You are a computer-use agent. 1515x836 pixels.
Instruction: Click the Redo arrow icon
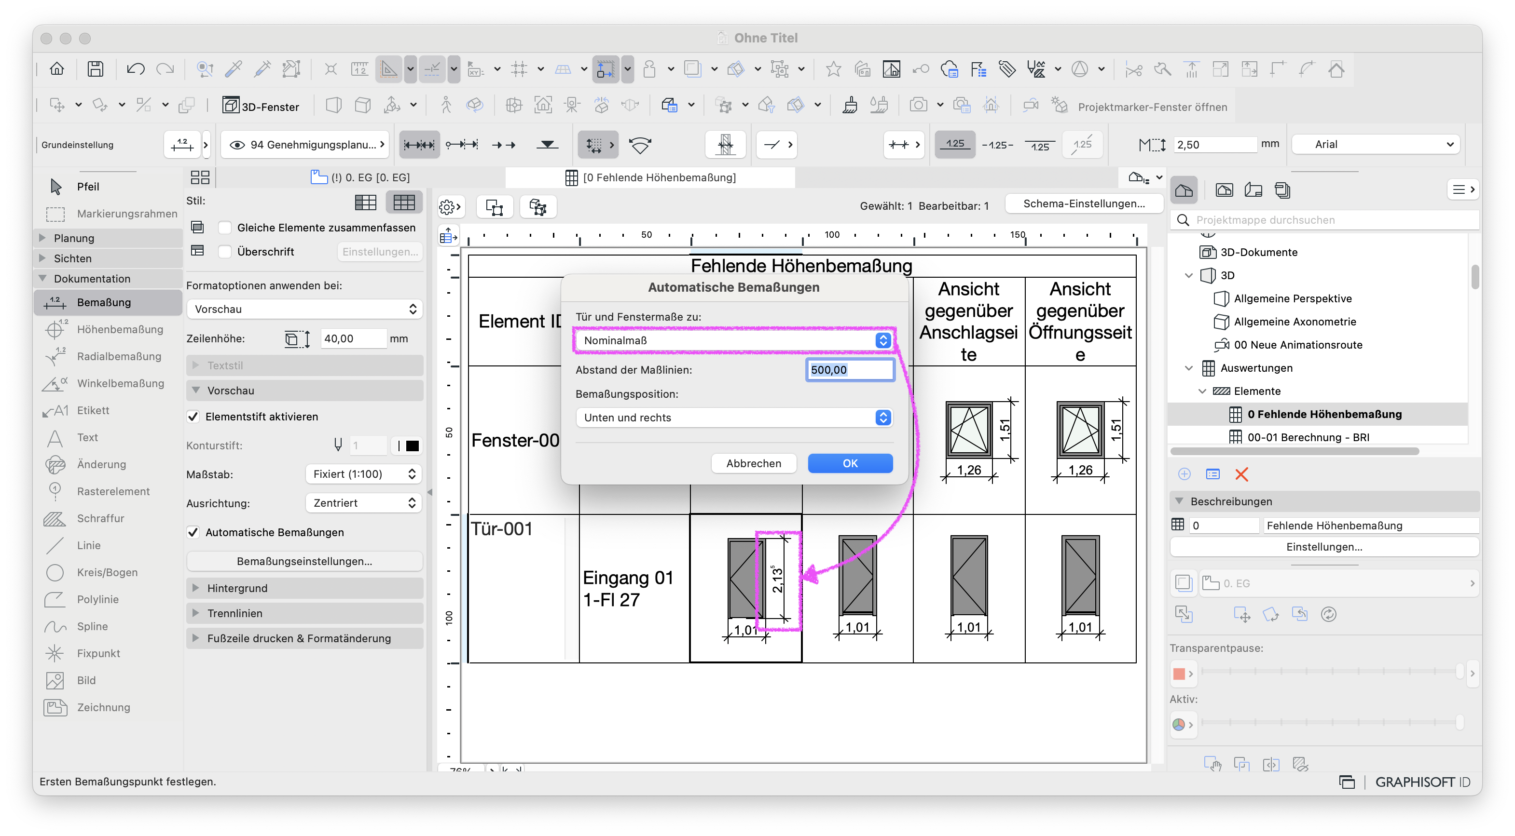(x=165, y=69)
